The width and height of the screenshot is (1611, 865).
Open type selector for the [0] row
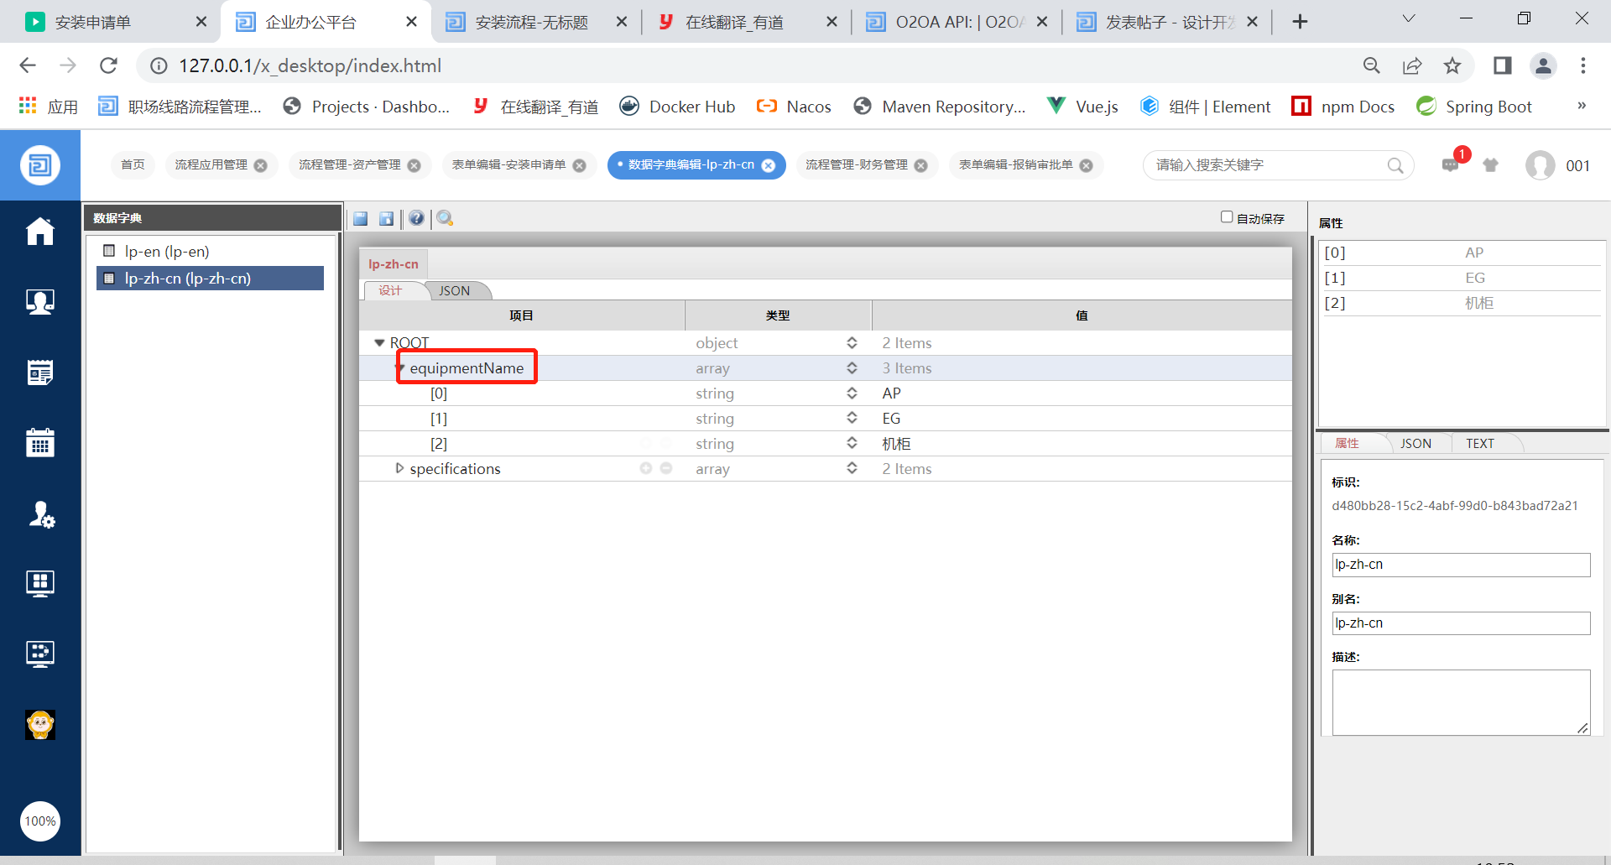pos(852,393)
